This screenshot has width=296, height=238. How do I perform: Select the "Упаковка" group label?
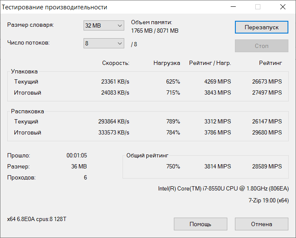[24, 72]
